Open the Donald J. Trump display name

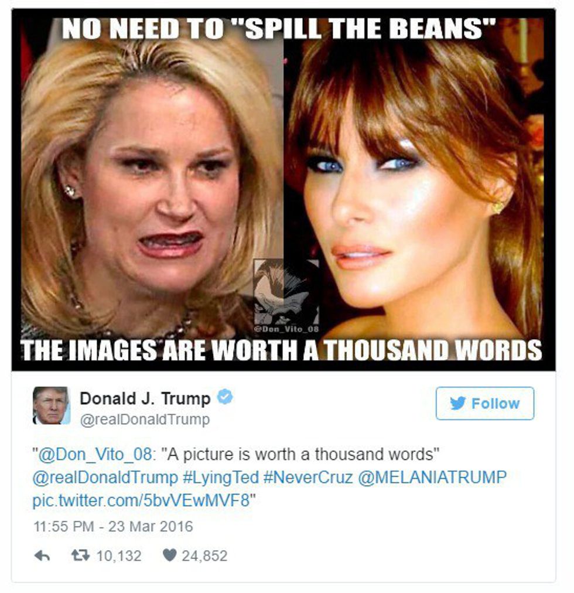coord(145,398)
